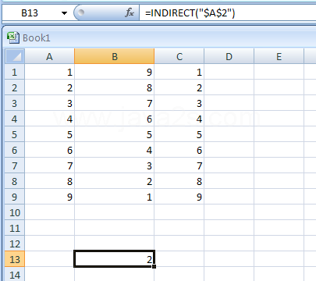This screenshot has height=281, width=316.
Task: Select column C header
Action: click(x=179, y=56)
